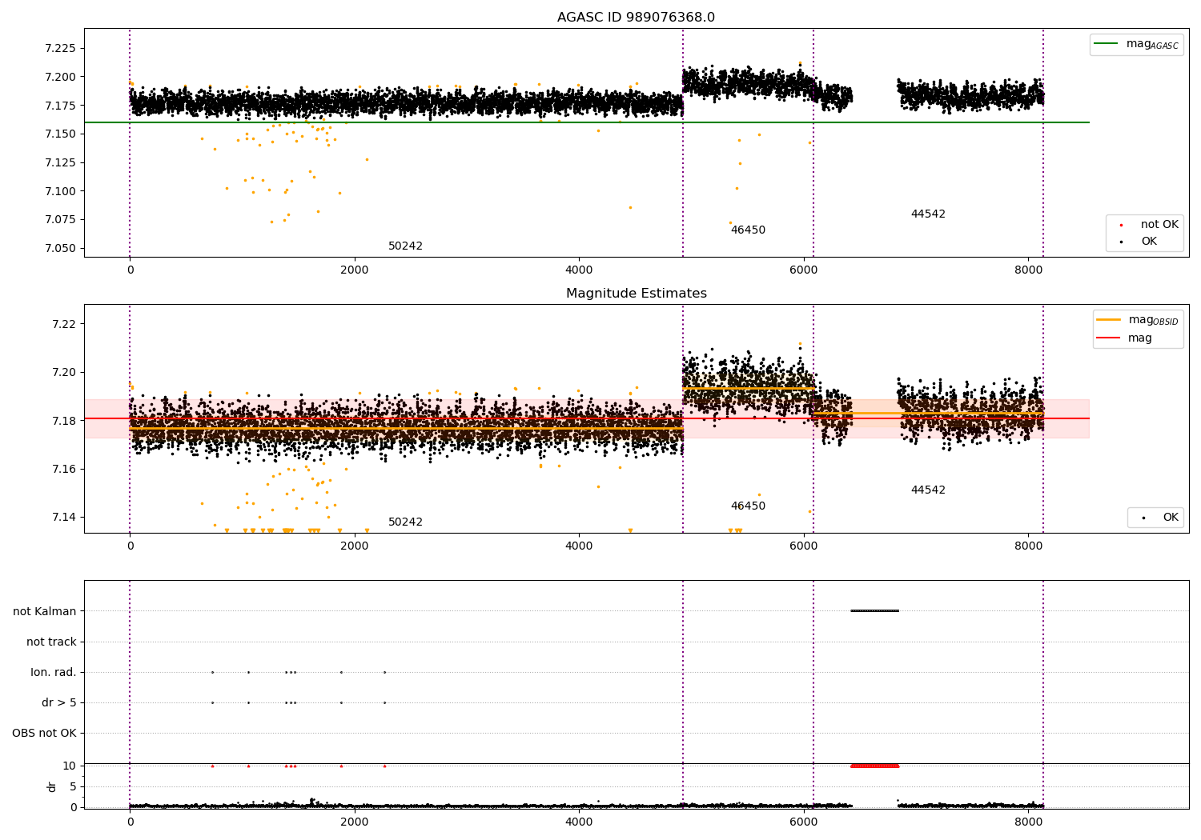
Task: Click the x-axis tick 6000 under the top plot
Action: click(x=804, y=270)
